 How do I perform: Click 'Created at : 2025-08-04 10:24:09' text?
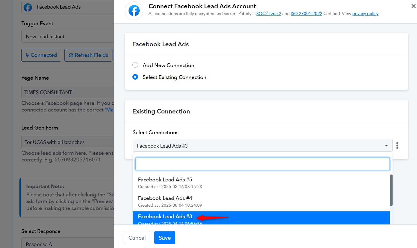click(170, 205)
